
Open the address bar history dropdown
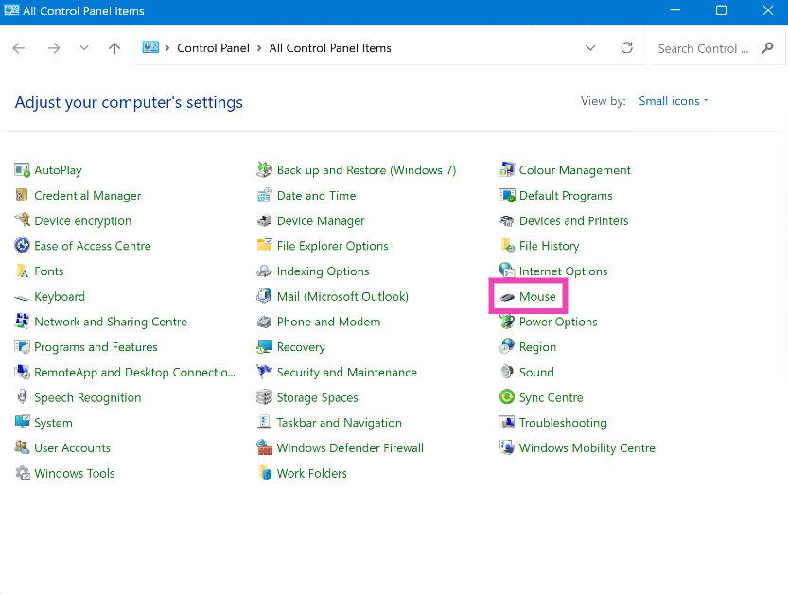point(590,48)
